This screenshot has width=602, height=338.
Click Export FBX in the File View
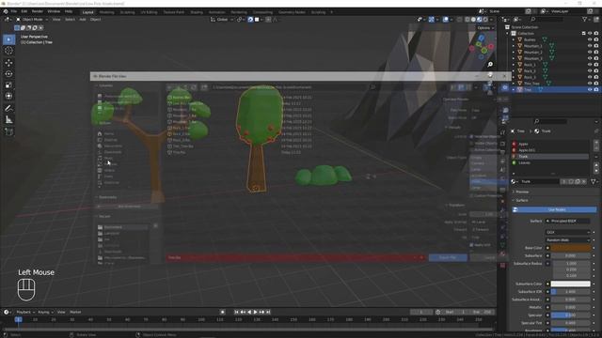pyautogui.click(x=448, y=257)
